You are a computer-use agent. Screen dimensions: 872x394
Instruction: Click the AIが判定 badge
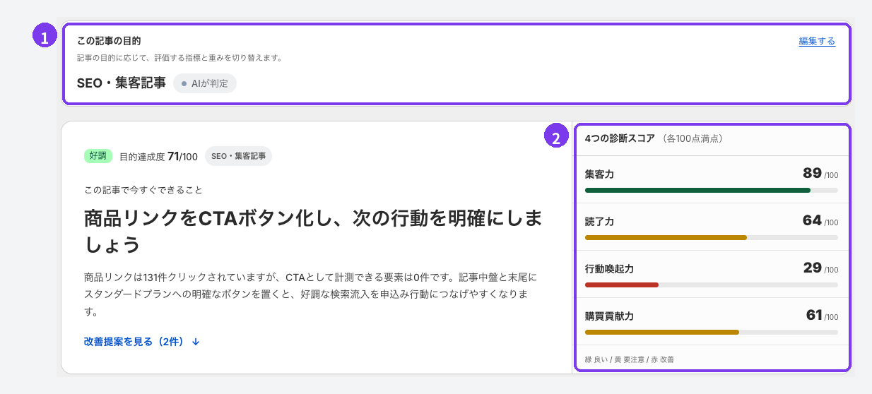pyautogui.click(x=205, y=83)
